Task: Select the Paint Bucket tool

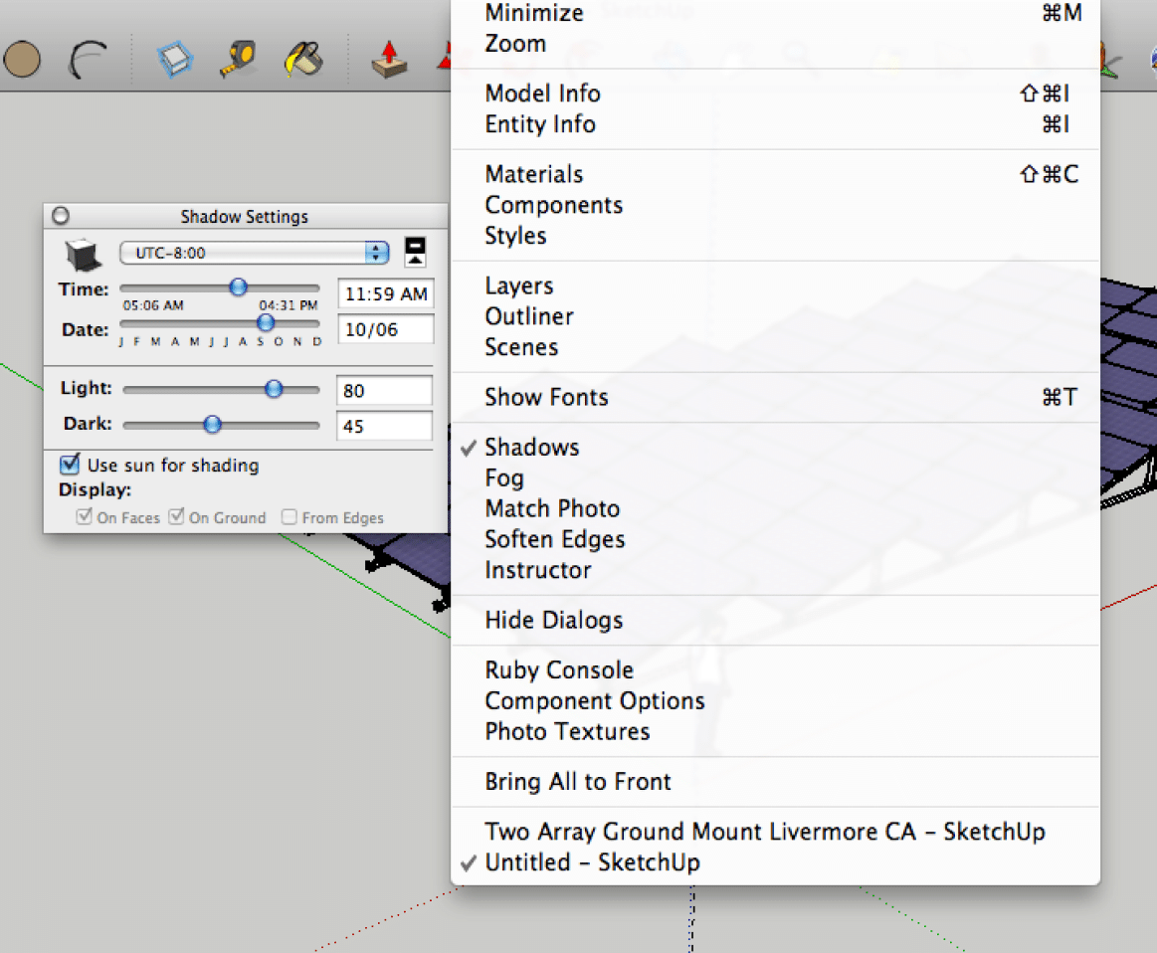Action: pyautogui.click(x=303, y=58)
